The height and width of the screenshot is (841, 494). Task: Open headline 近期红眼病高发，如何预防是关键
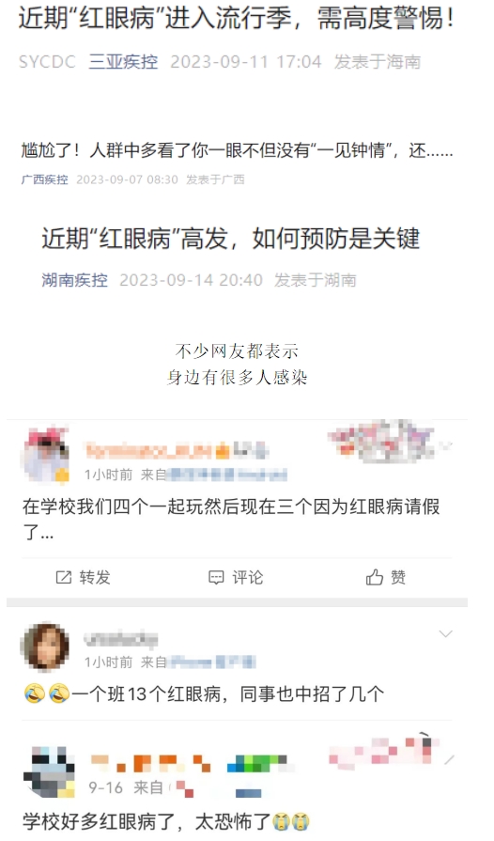(231, 238)
